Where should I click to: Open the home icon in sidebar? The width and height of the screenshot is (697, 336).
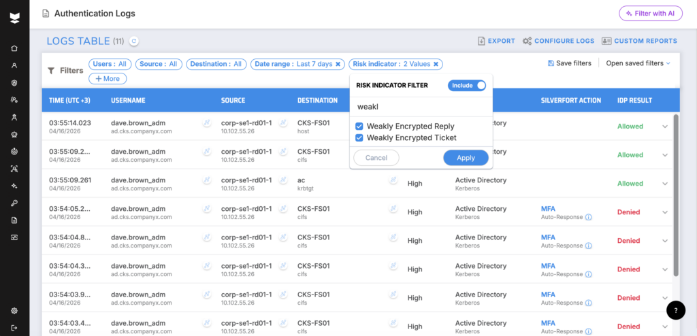click(x=14, y=48)
